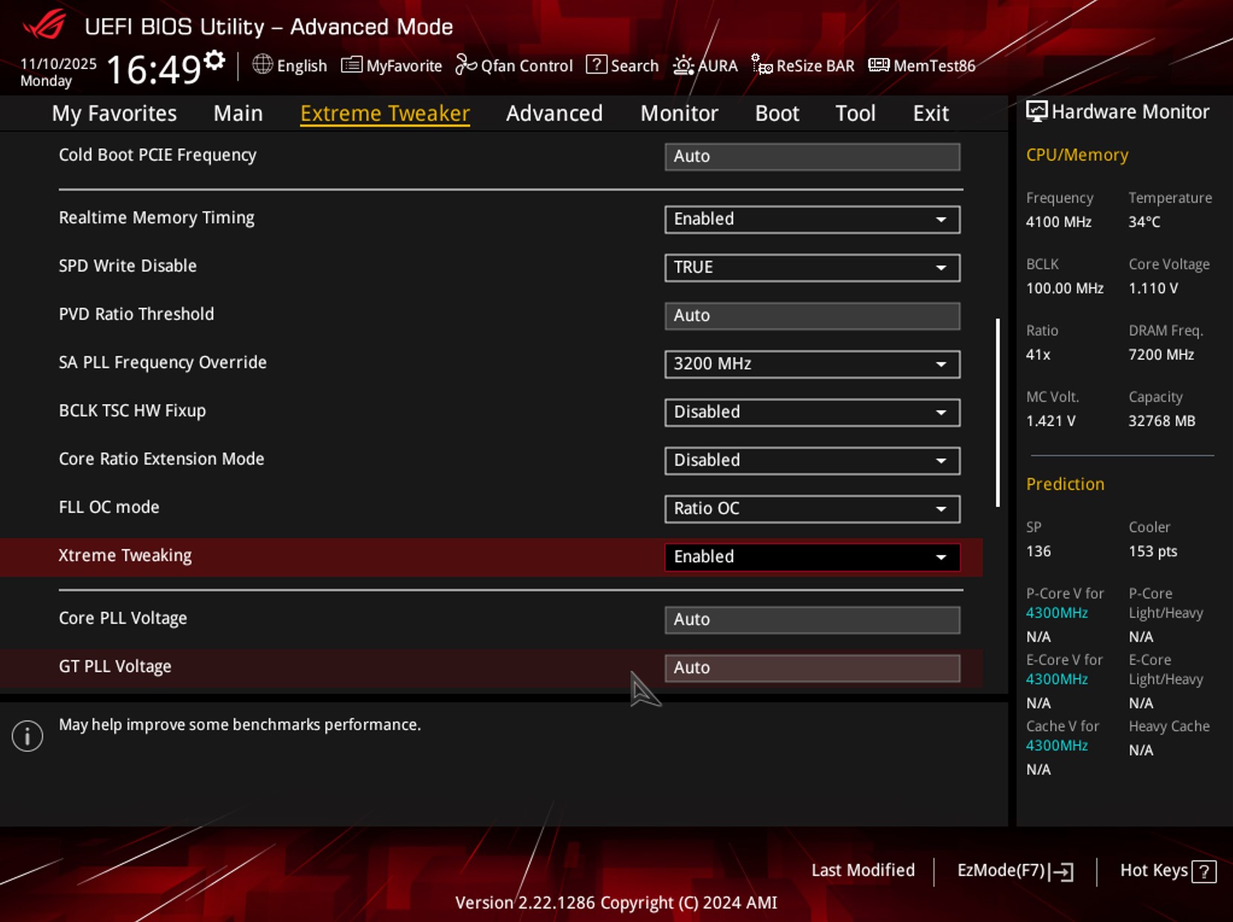Click the Core PLL Voltage field
Screen dimensions: 1233x922
pos(812,620)
